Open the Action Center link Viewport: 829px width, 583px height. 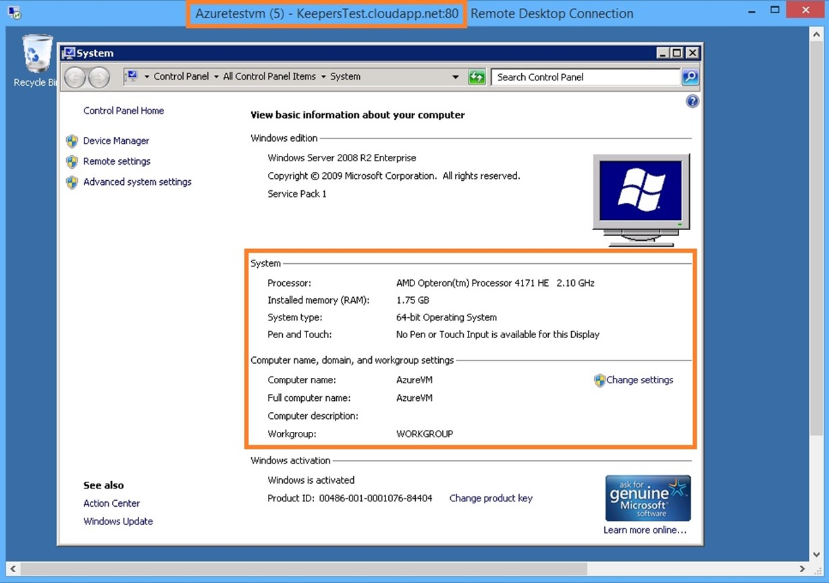[x=111, y=503]
